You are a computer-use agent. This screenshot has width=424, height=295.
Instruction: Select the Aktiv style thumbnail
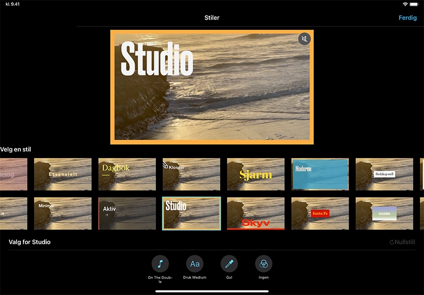coord(127,213)
